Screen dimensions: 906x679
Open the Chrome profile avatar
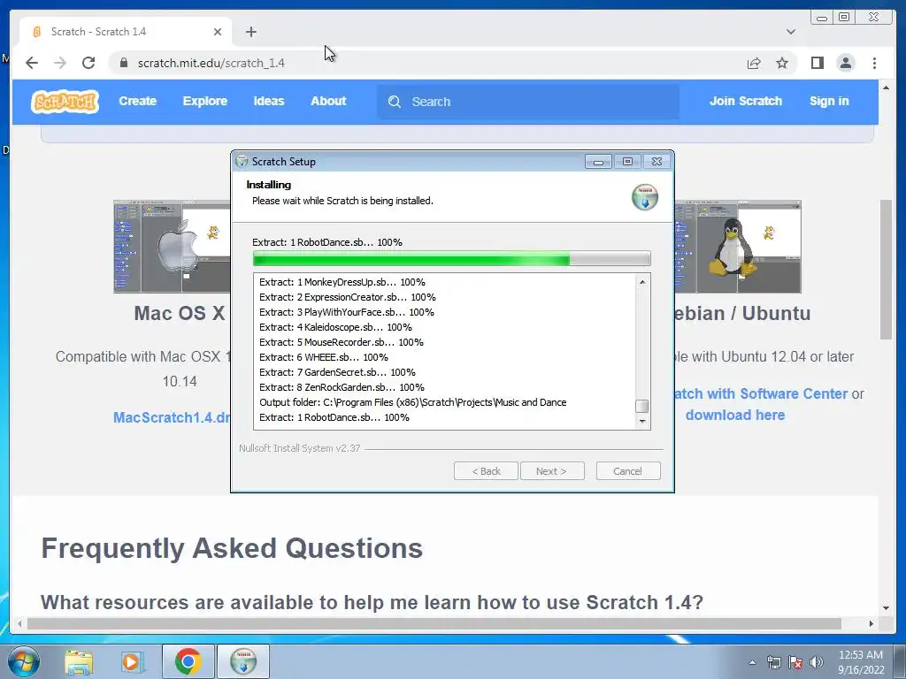tap(845, 63)
